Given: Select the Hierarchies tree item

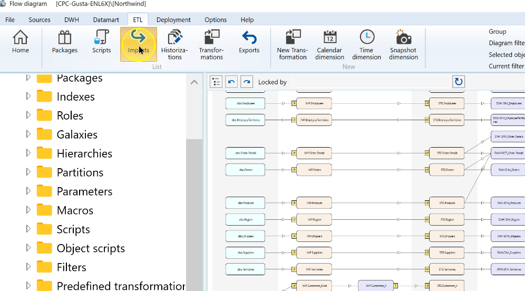Looking at the screenshot, I should (84, 153).
